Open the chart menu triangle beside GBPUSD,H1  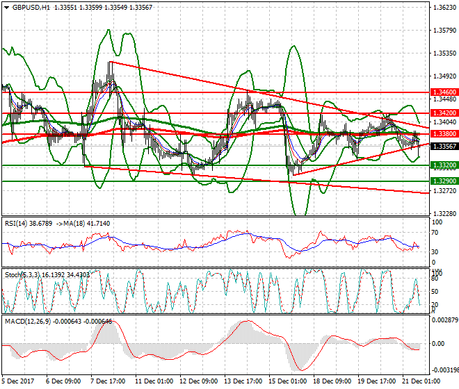coord(6,8)
